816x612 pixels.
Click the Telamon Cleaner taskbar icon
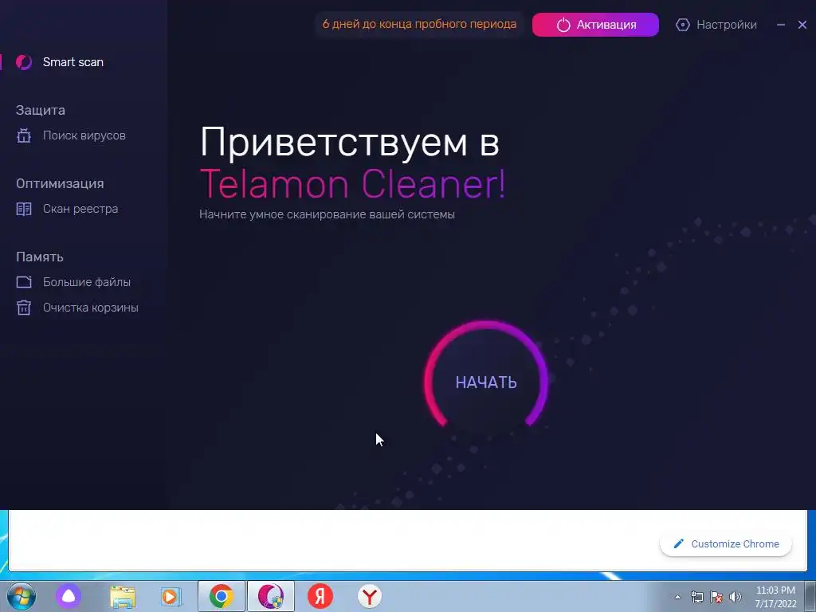coord(271,596)
